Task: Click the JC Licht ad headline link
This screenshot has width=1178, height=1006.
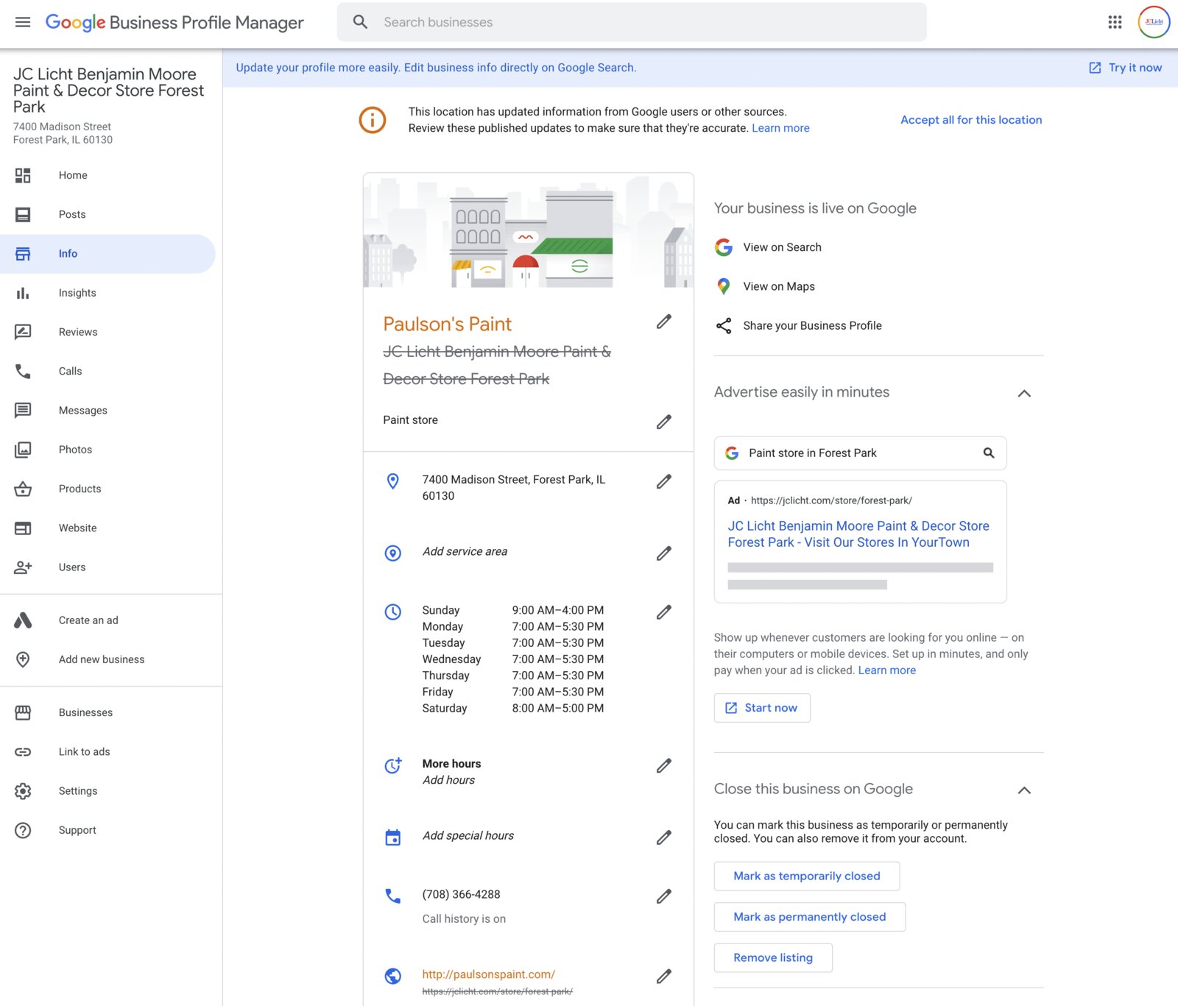Action: (858, 534)
